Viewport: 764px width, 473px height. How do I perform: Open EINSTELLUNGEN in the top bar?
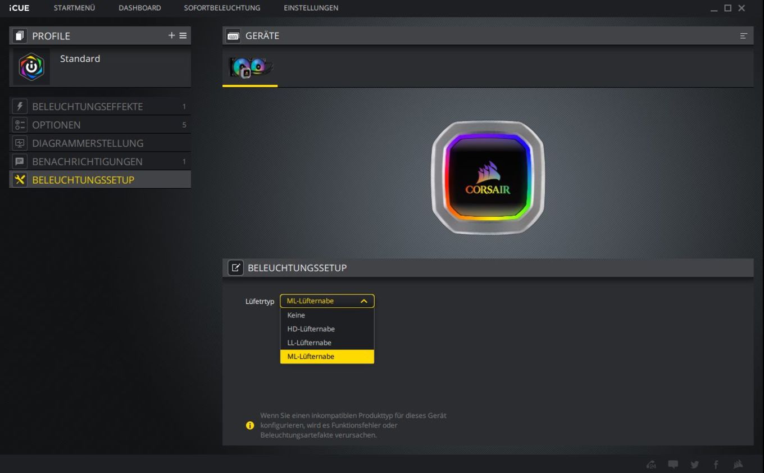311,8
